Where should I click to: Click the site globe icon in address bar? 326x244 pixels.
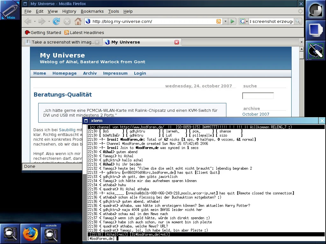point(88,21)
